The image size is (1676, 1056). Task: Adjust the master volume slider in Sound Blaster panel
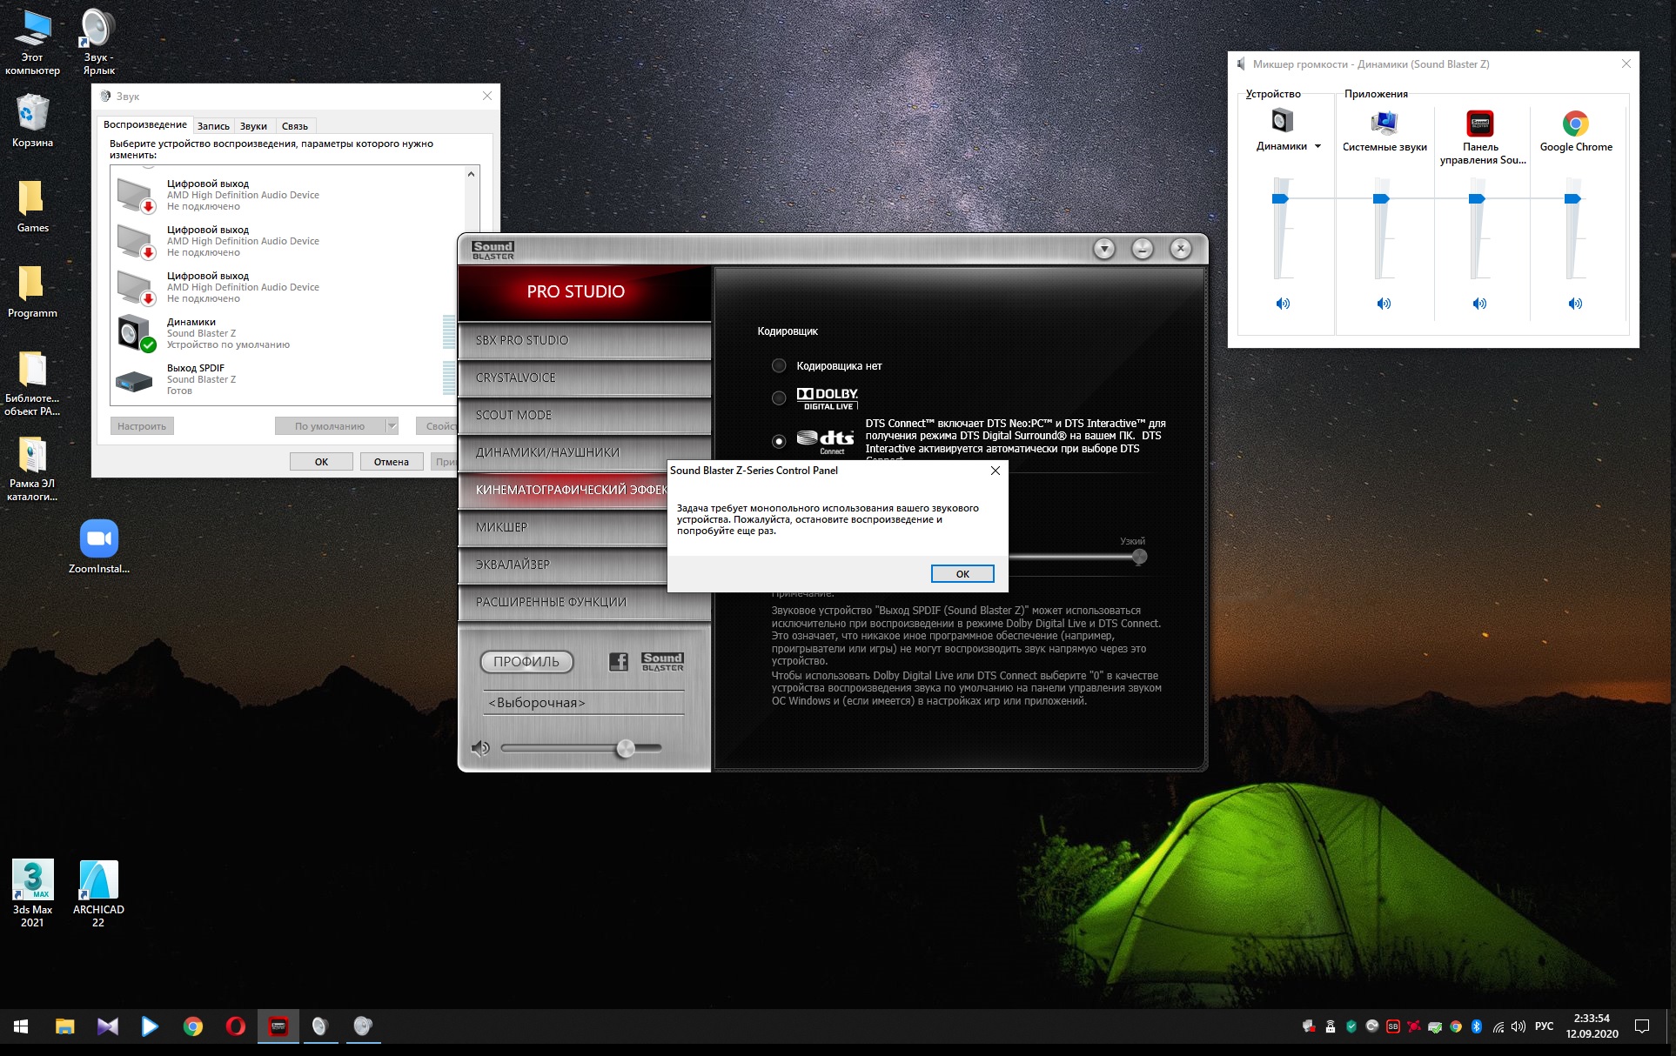point(626,748)
